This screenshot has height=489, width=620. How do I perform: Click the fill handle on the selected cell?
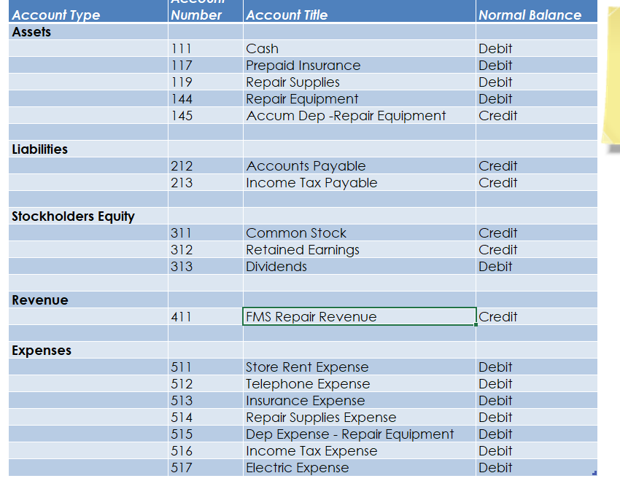tap(476, 325)
